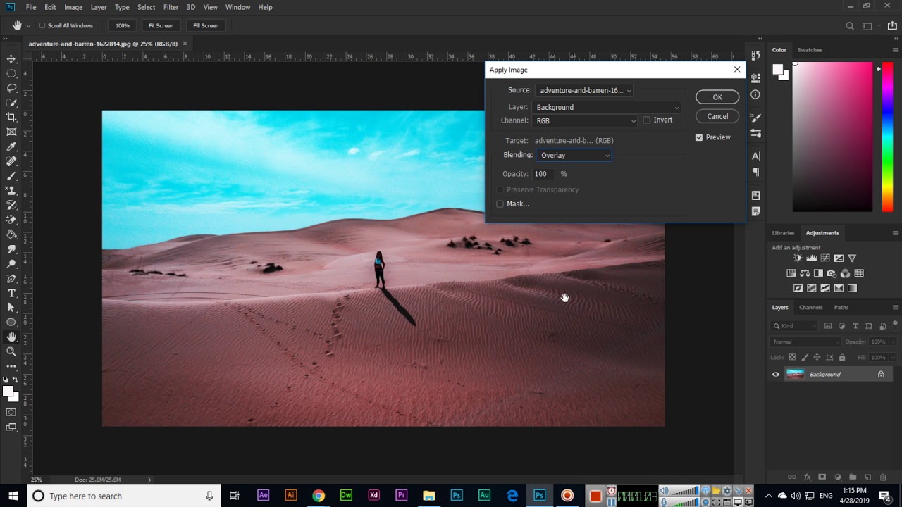Enable the Invert checkbox
The image size is (902, 507).
coord(646,120)
